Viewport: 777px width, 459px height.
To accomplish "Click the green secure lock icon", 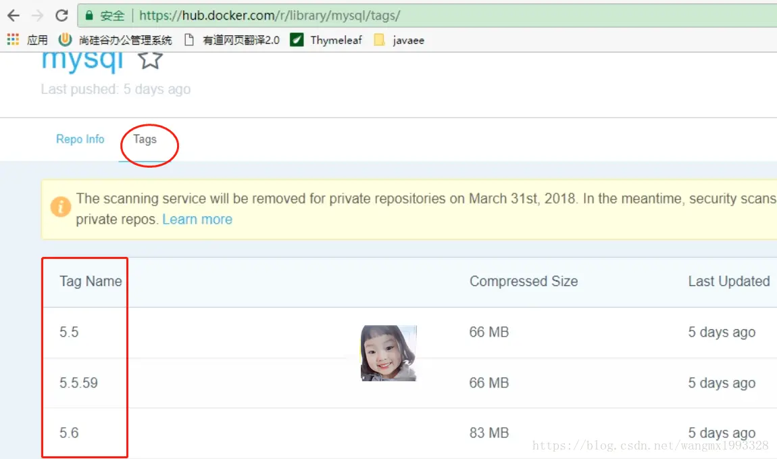I will click(x=89, y=16).
